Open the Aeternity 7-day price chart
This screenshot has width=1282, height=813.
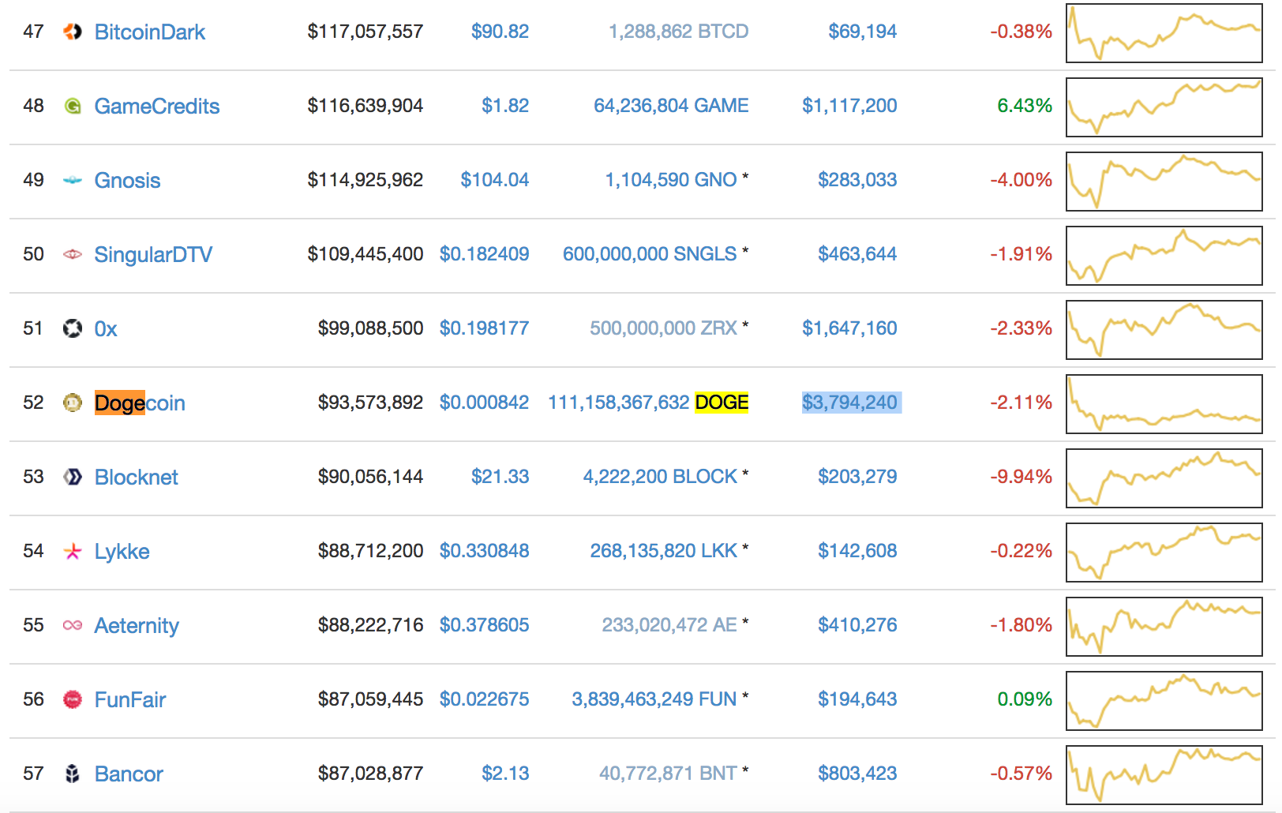pos(1164,627)
